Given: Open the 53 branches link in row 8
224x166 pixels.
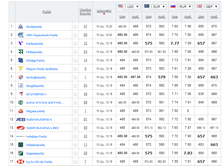Looking at the screenshot, I should (x=85, y=85).
